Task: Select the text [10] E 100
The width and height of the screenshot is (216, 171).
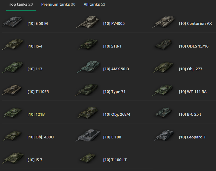Action: click(x=112, y=137)
